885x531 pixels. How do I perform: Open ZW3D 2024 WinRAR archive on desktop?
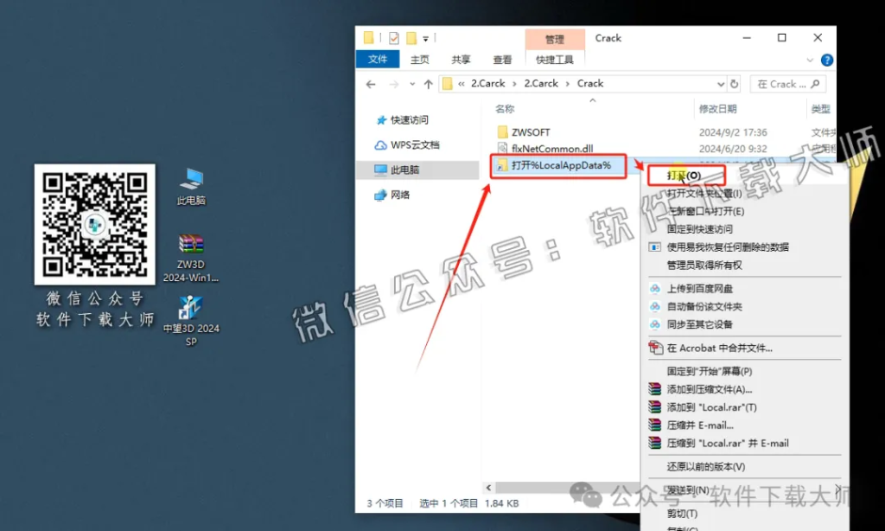click(x=192, y=244)
